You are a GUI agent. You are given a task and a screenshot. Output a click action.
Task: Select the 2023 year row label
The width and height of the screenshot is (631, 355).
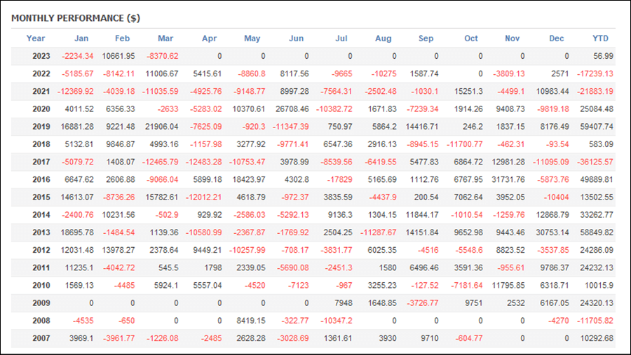pyautogui.click(x=41, y=56)
